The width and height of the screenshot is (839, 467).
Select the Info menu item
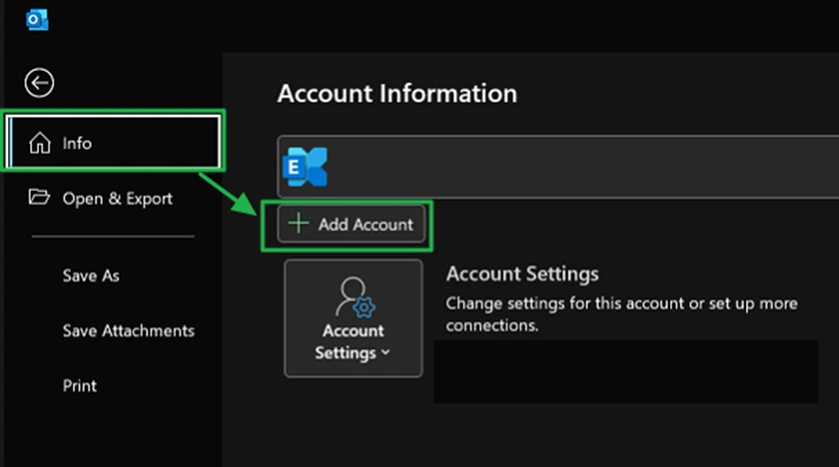(x=77, y=143)
